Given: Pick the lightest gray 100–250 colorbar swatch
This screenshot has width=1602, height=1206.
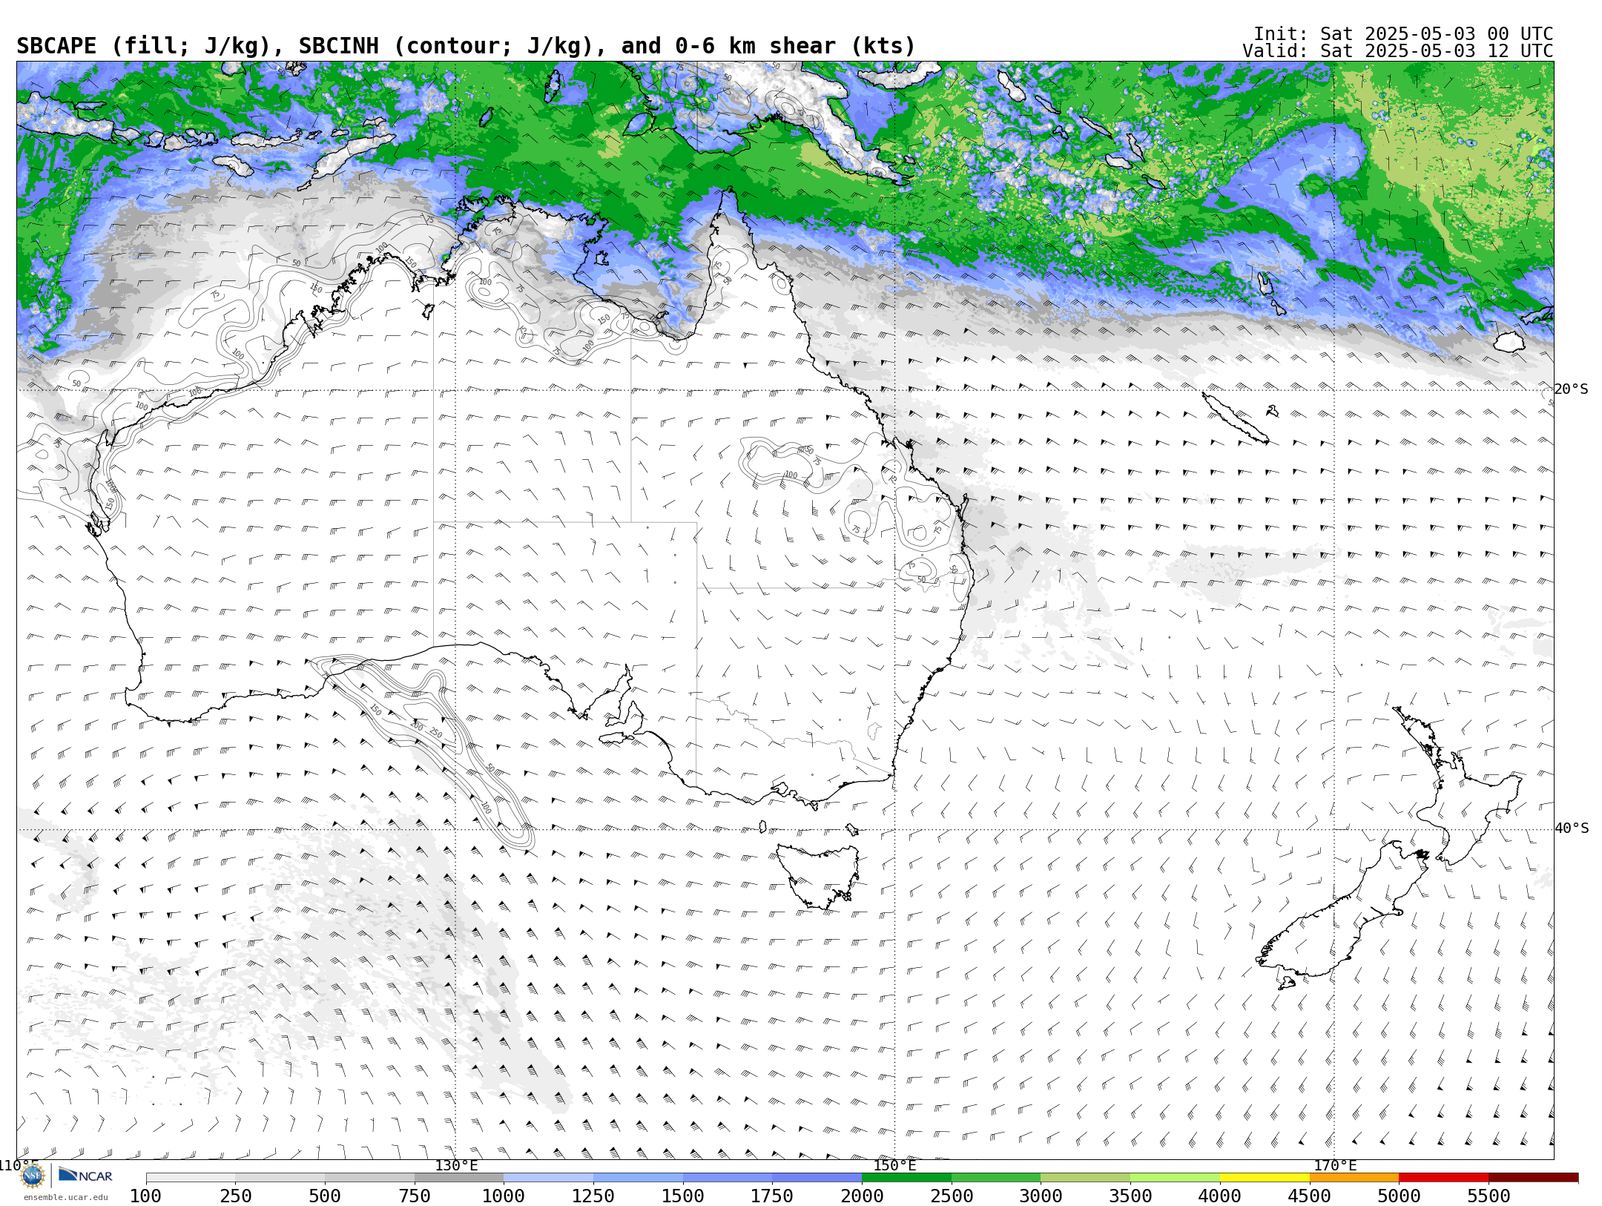Looking at the screenshot, I should pos(191,1178).
